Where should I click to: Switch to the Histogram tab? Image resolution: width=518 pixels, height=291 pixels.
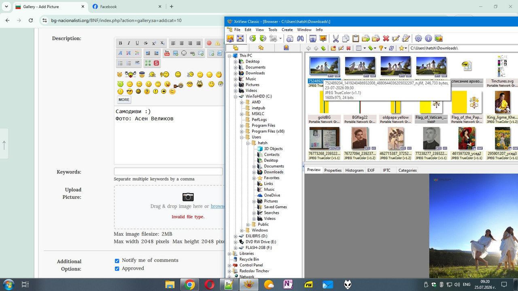tap(354, 170)
